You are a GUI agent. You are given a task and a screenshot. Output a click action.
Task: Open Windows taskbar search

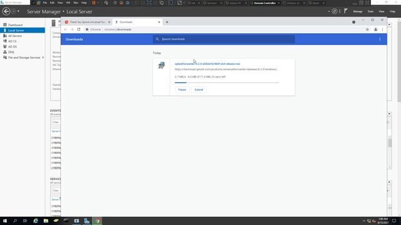[x=15, y=221]
